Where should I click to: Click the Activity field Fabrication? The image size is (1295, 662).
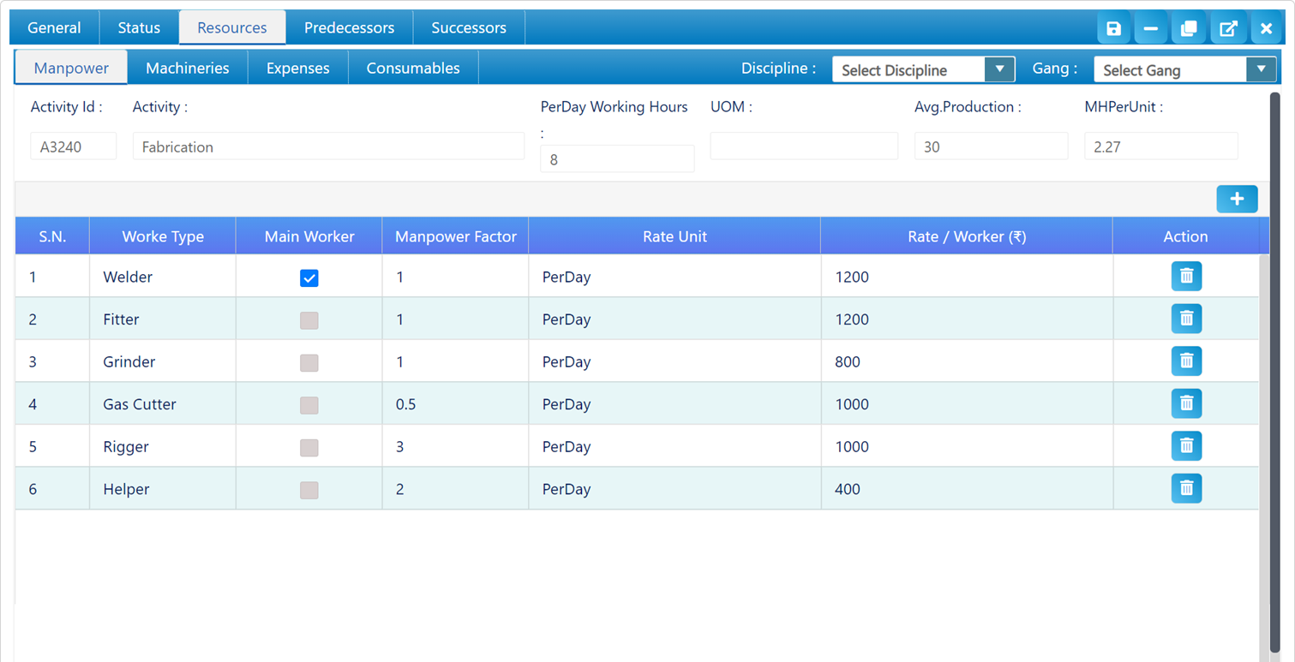click(x=328, y=146)
